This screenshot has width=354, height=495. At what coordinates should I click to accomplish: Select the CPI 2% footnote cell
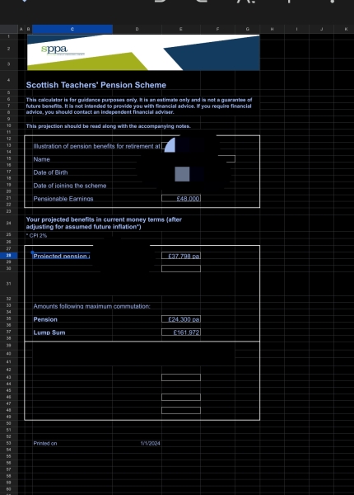[x=37, y=235]
